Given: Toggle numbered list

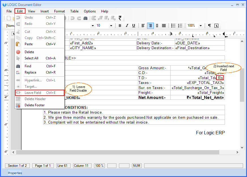Looking at the screenshot, I should pyautogui.click(x=180, y=26).
